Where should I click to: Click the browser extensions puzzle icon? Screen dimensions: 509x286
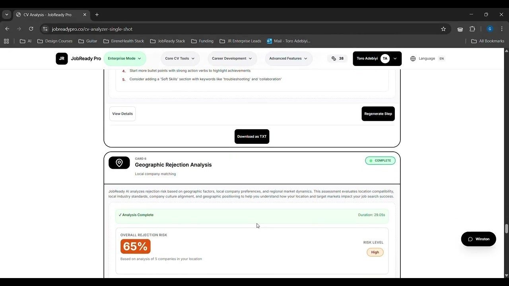[472, 29]
